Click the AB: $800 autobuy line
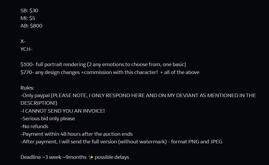The height and width of the screenshot is (165, 269). 31,26
